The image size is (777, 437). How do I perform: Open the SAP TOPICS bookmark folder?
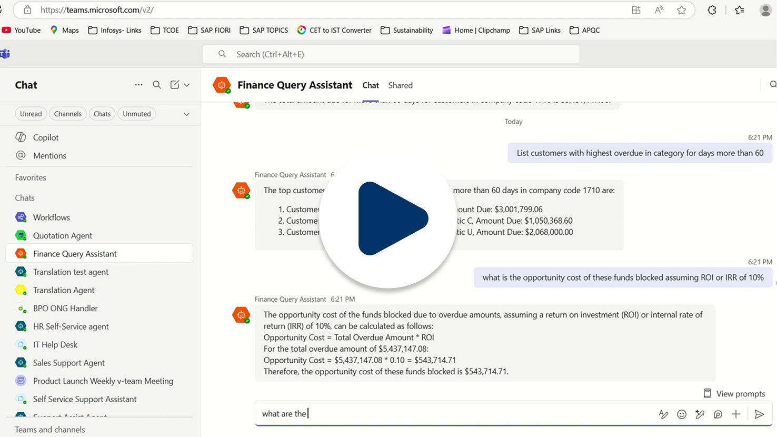point(264,30)
